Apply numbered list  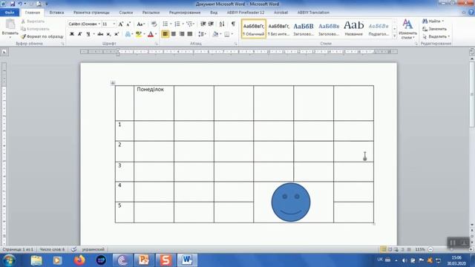[177, 24]
